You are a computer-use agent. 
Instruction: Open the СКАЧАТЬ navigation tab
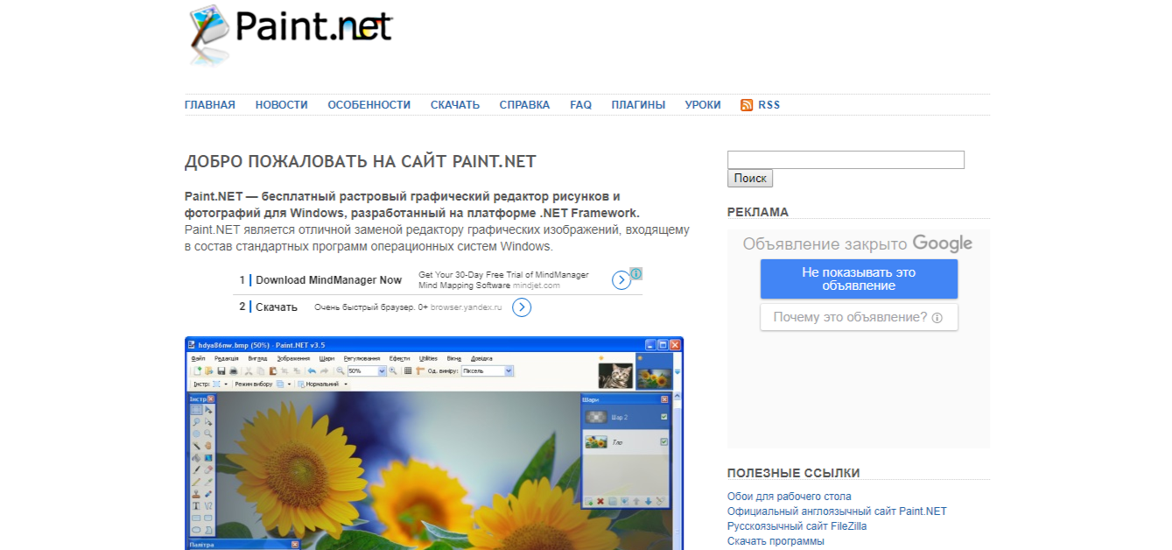(x=454, y=104)
